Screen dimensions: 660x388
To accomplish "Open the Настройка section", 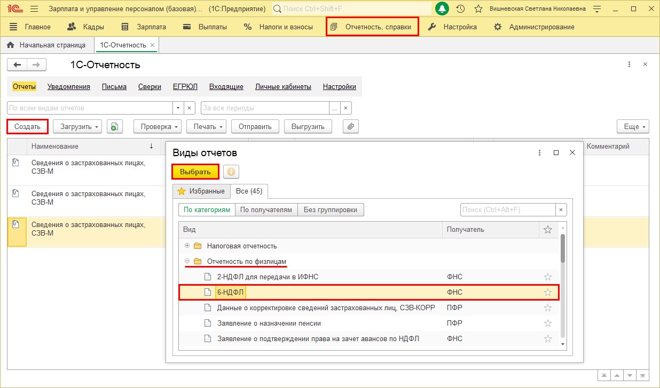I will tap(453, 27).
